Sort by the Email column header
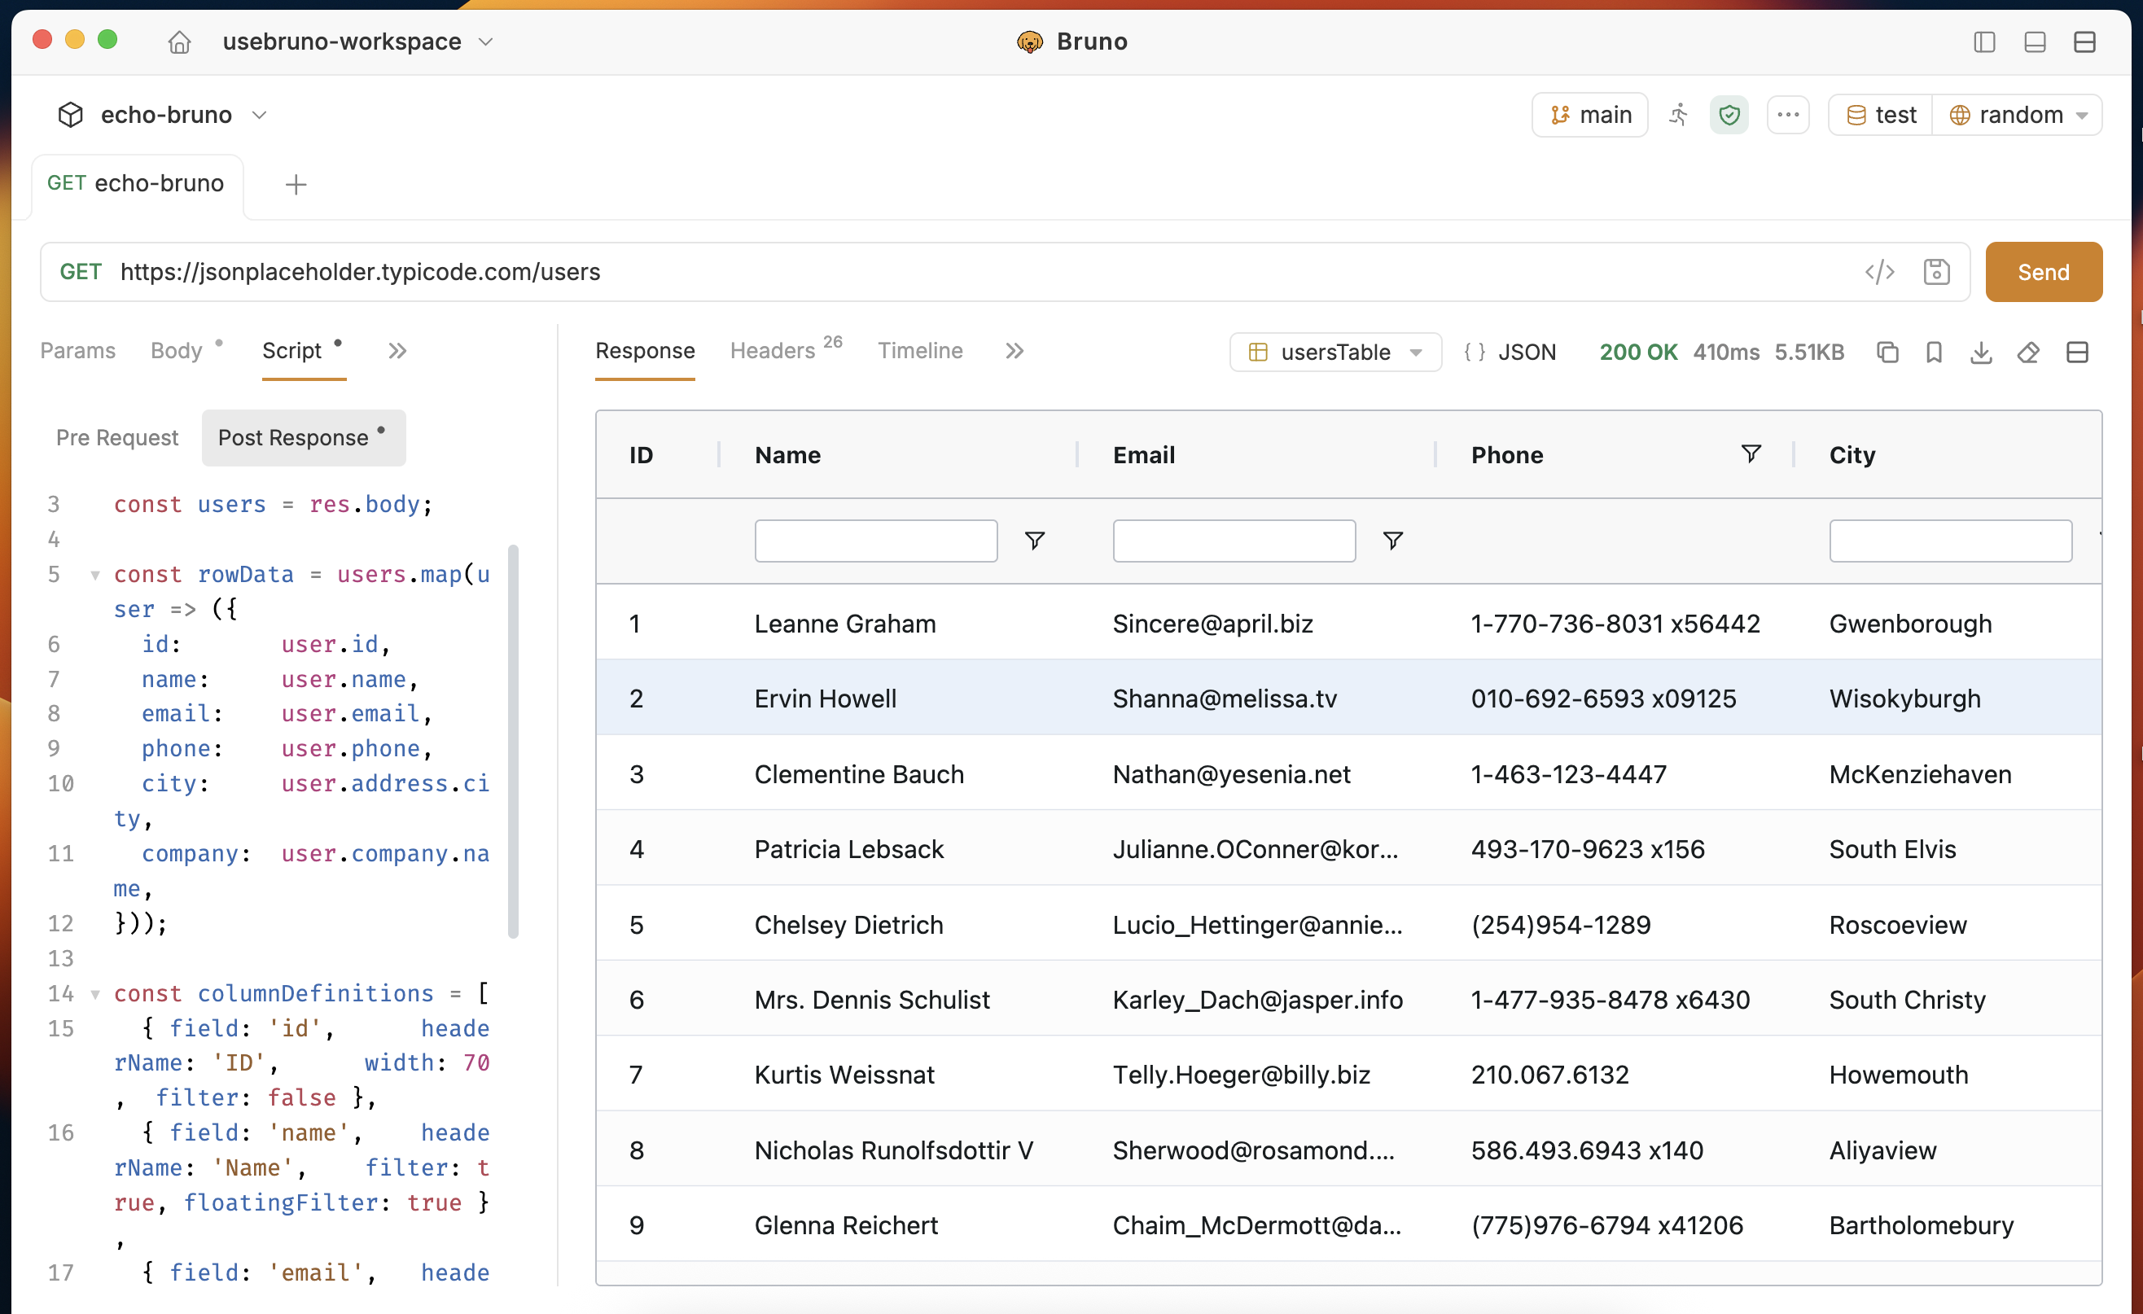Screen dimensions: 2143x1314 tap(1144, 455)
